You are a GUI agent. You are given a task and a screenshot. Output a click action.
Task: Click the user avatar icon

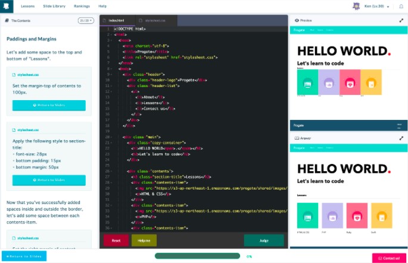tap(356, 6)
